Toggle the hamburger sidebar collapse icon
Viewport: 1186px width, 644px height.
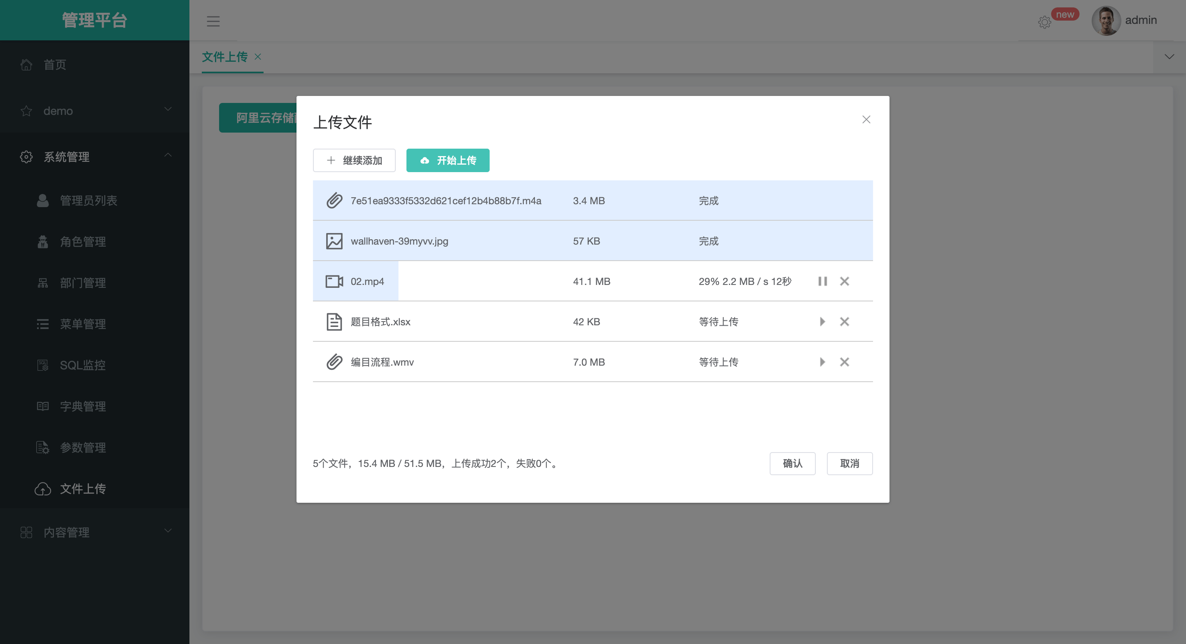(x=213, y=21)
